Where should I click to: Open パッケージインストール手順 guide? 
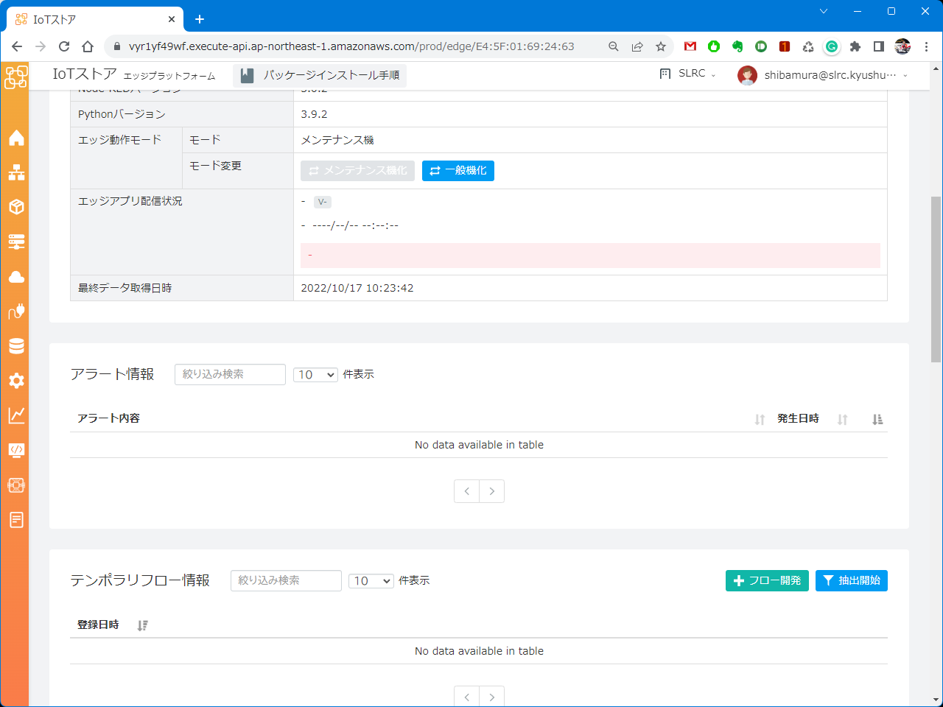(x=320, y=75)
